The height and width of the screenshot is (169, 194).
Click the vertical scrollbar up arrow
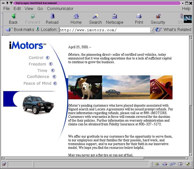click(191, 38)
